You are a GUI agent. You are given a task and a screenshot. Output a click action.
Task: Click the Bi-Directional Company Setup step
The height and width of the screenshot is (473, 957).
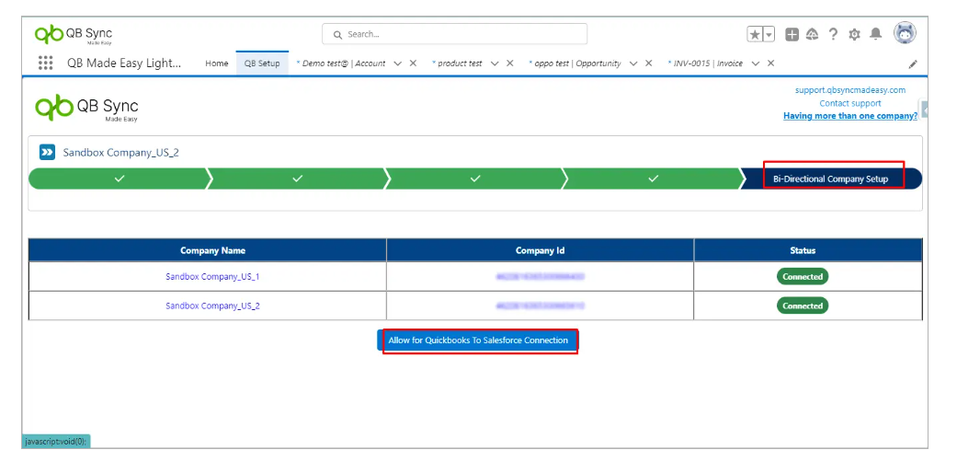(x=830, y=179)
